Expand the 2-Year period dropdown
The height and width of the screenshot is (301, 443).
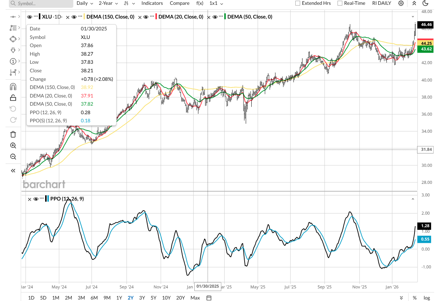108,3
